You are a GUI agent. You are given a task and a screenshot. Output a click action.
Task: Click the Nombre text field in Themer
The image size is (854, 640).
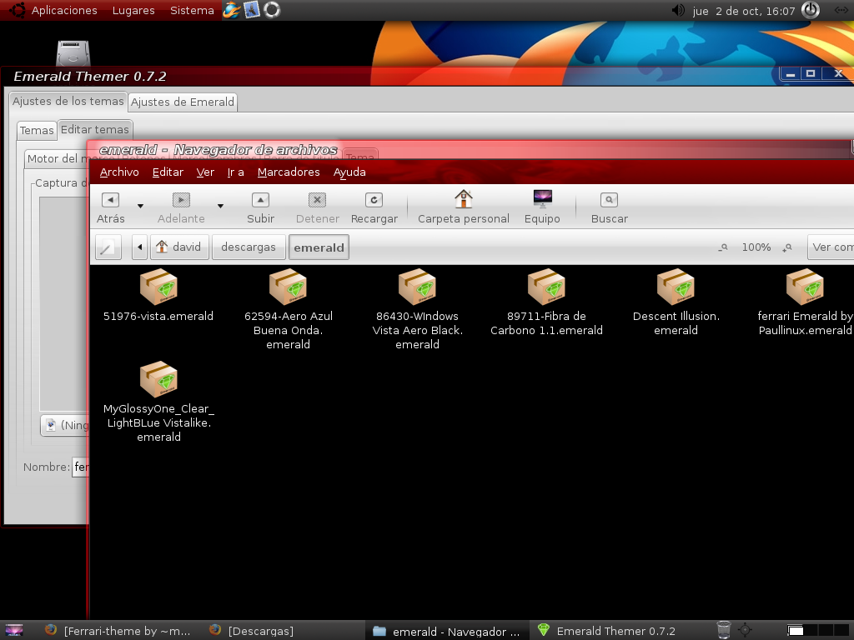click(81, 467)
